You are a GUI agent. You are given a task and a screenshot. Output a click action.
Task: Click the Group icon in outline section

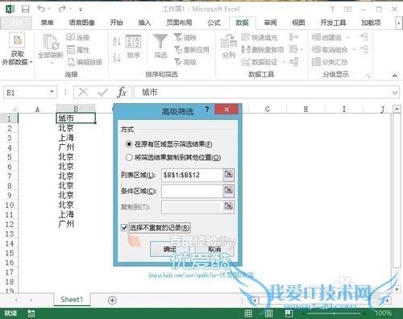coord(316,37)
